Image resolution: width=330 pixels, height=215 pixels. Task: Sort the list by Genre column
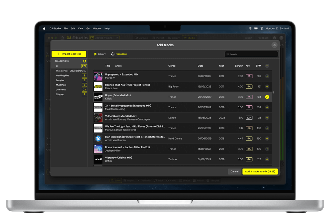pyautogui.click(x=172, y=66)
